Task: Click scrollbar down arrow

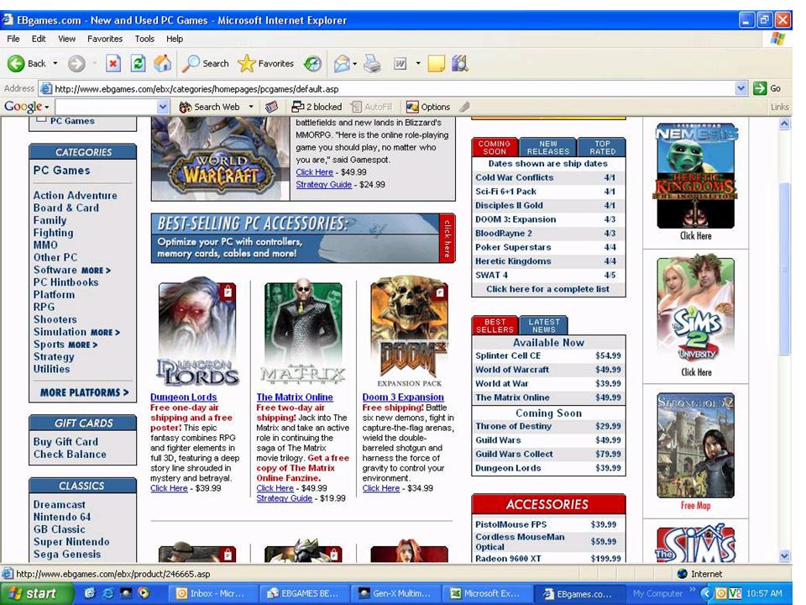Action: coord(784,555)
